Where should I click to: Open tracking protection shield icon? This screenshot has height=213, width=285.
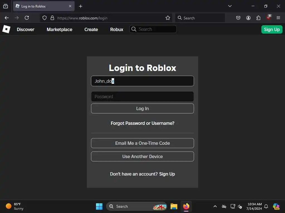pos(45,18)
